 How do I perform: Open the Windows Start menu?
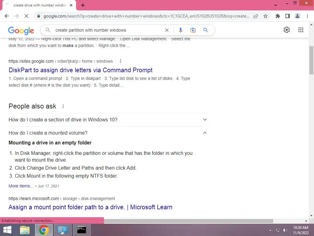click(7, 230)
